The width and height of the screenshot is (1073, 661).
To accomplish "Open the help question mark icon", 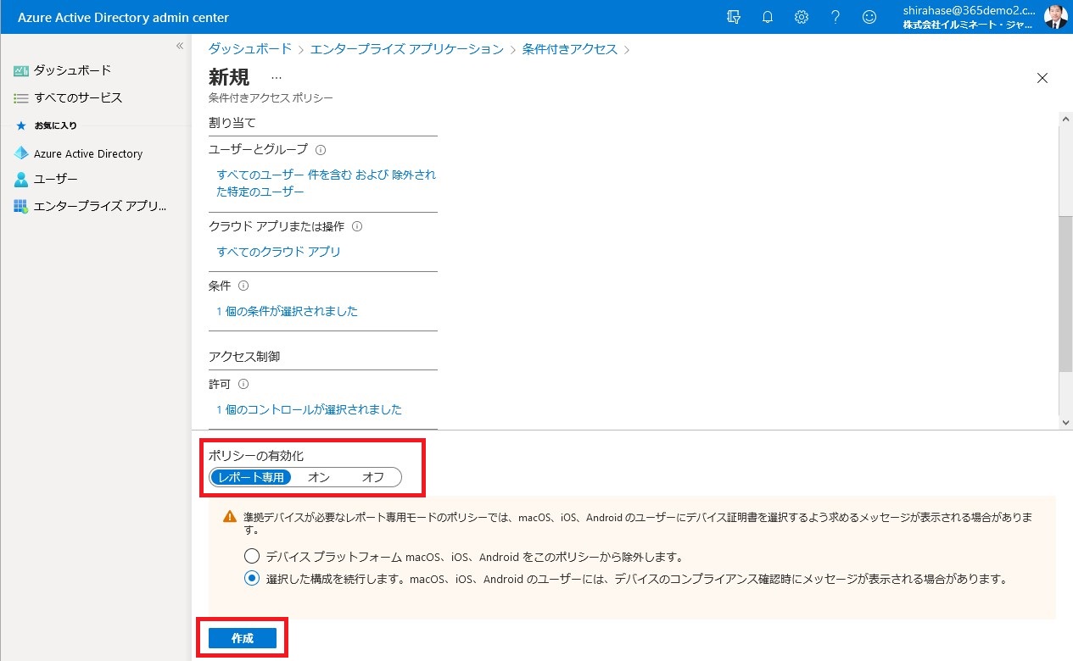I will tap(835, 17).
